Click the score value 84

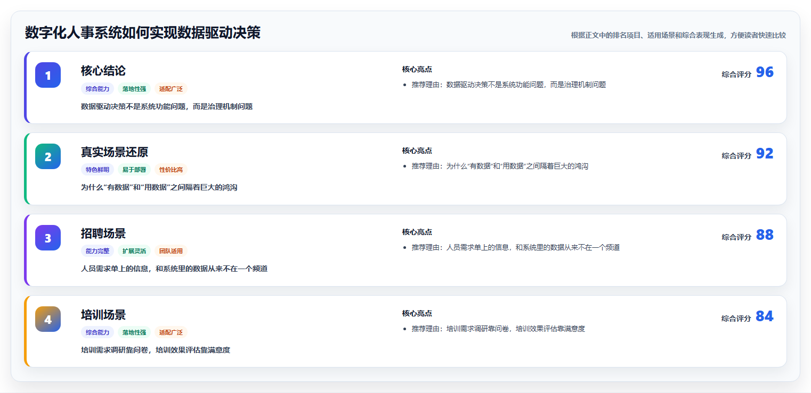(765, 316)
